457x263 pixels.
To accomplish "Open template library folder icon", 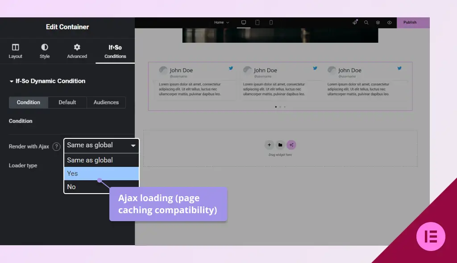I will [x=280, y=145].
